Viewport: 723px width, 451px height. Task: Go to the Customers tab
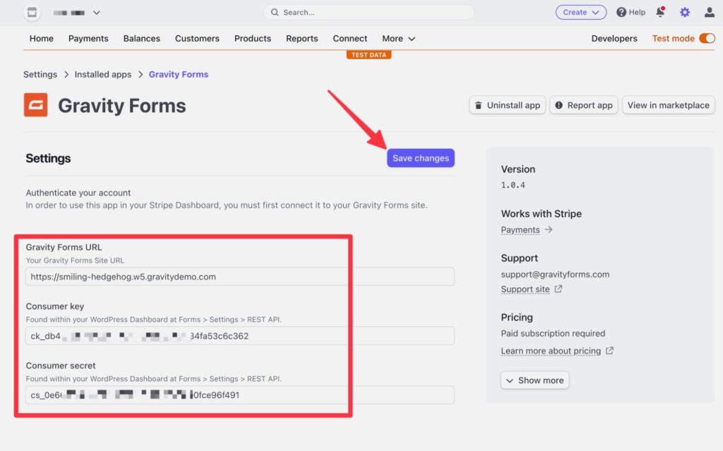point(197,39)
